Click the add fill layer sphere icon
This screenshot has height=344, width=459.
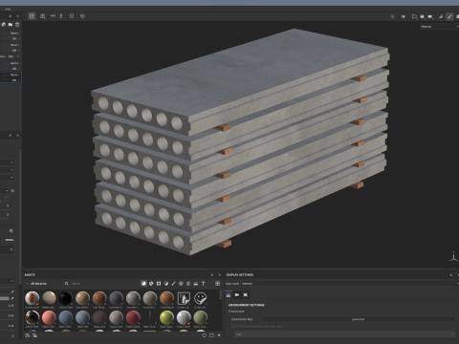pos(4,25)
